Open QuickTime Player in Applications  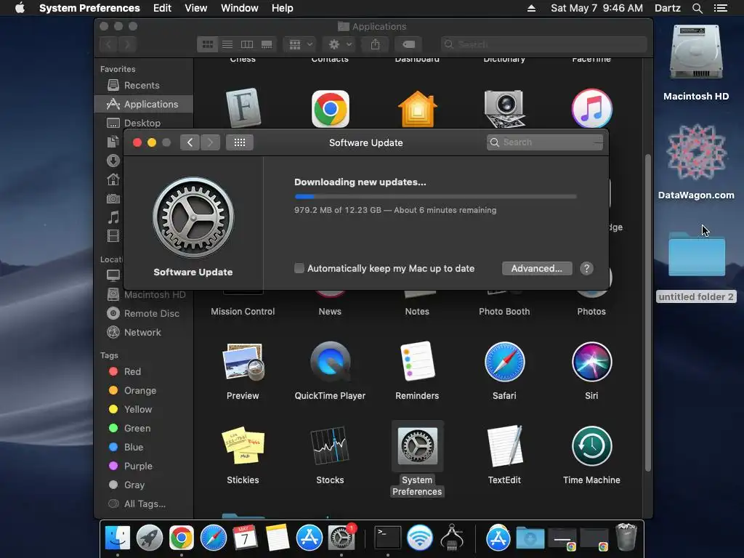[331, 362]
